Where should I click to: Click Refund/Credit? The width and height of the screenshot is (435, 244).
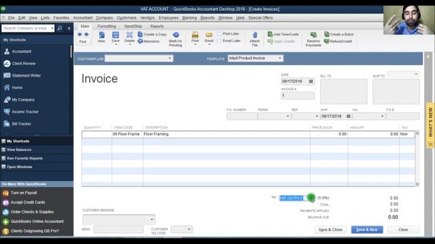tap(338, 41)
